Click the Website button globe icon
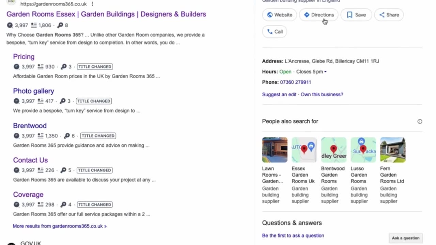The width and height of the screenshot is (436, 245). 270,15
